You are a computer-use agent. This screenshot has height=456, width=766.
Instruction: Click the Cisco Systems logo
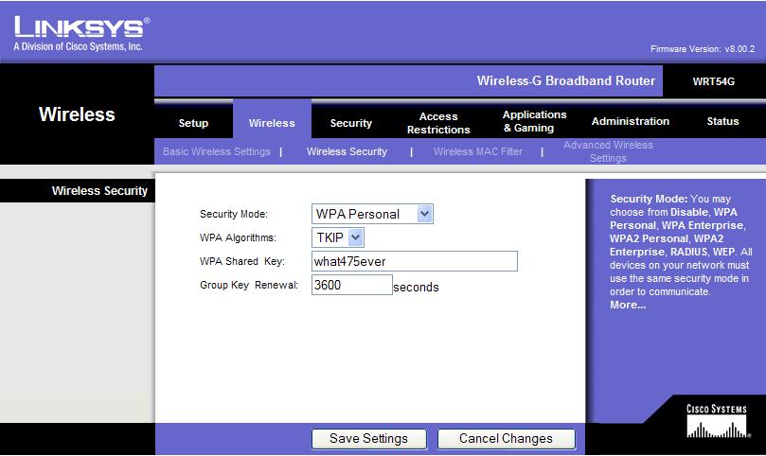point(717,421)
